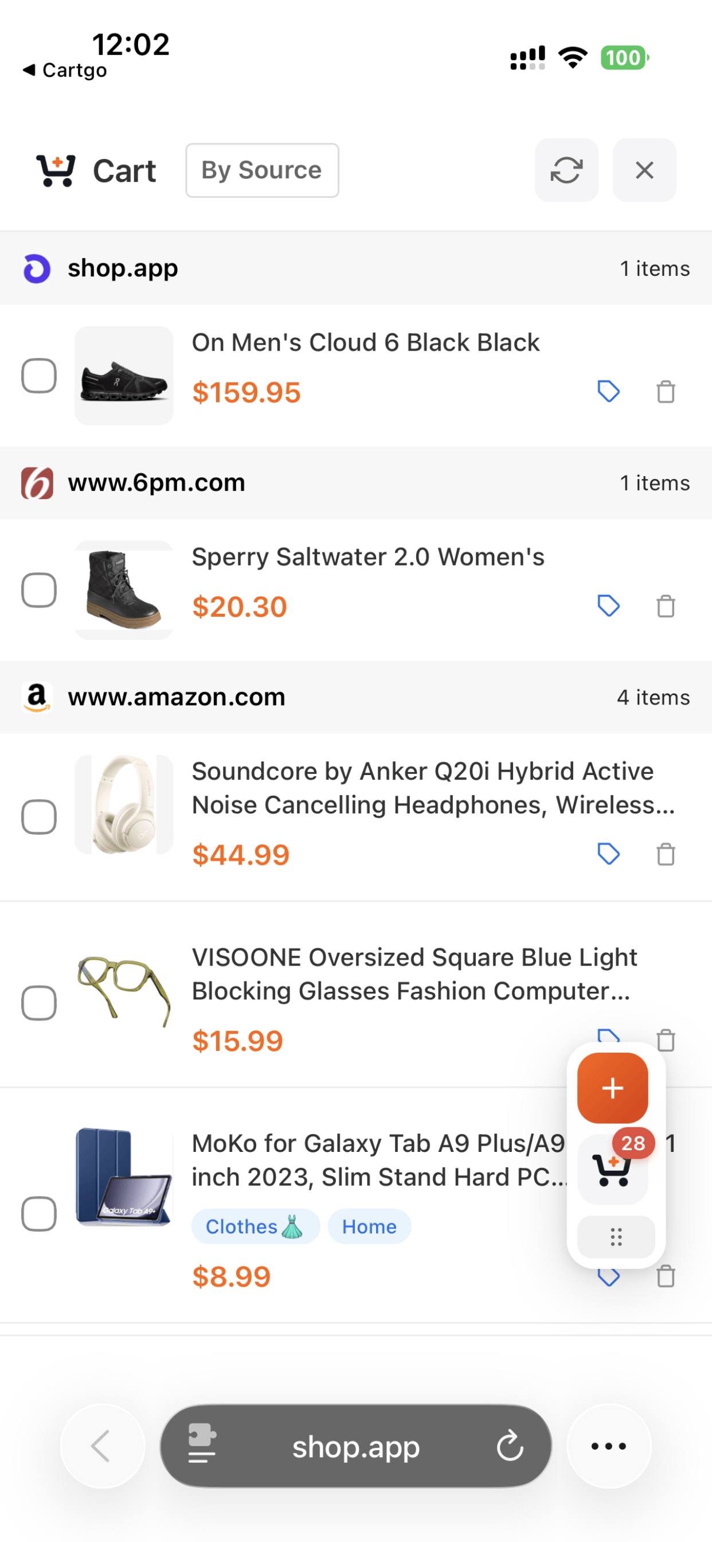Open the browser three-dot more menu
The height and width of the screenshot is (1542, 712).
tap(608, 1446)
